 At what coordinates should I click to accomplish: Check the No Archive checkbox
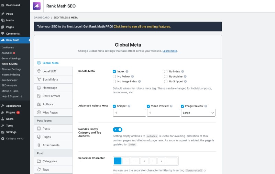(x=166, y=76)
